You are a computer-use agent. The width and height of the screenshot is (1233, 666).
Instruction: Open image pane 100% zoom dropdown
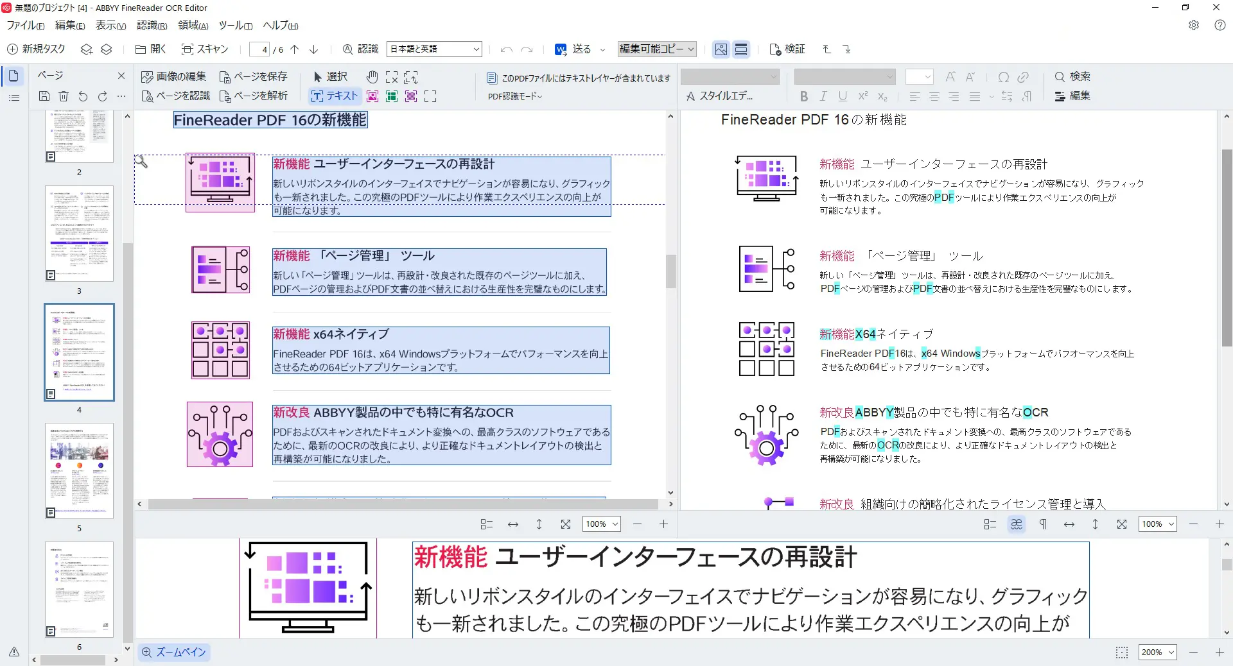(602, 524)
